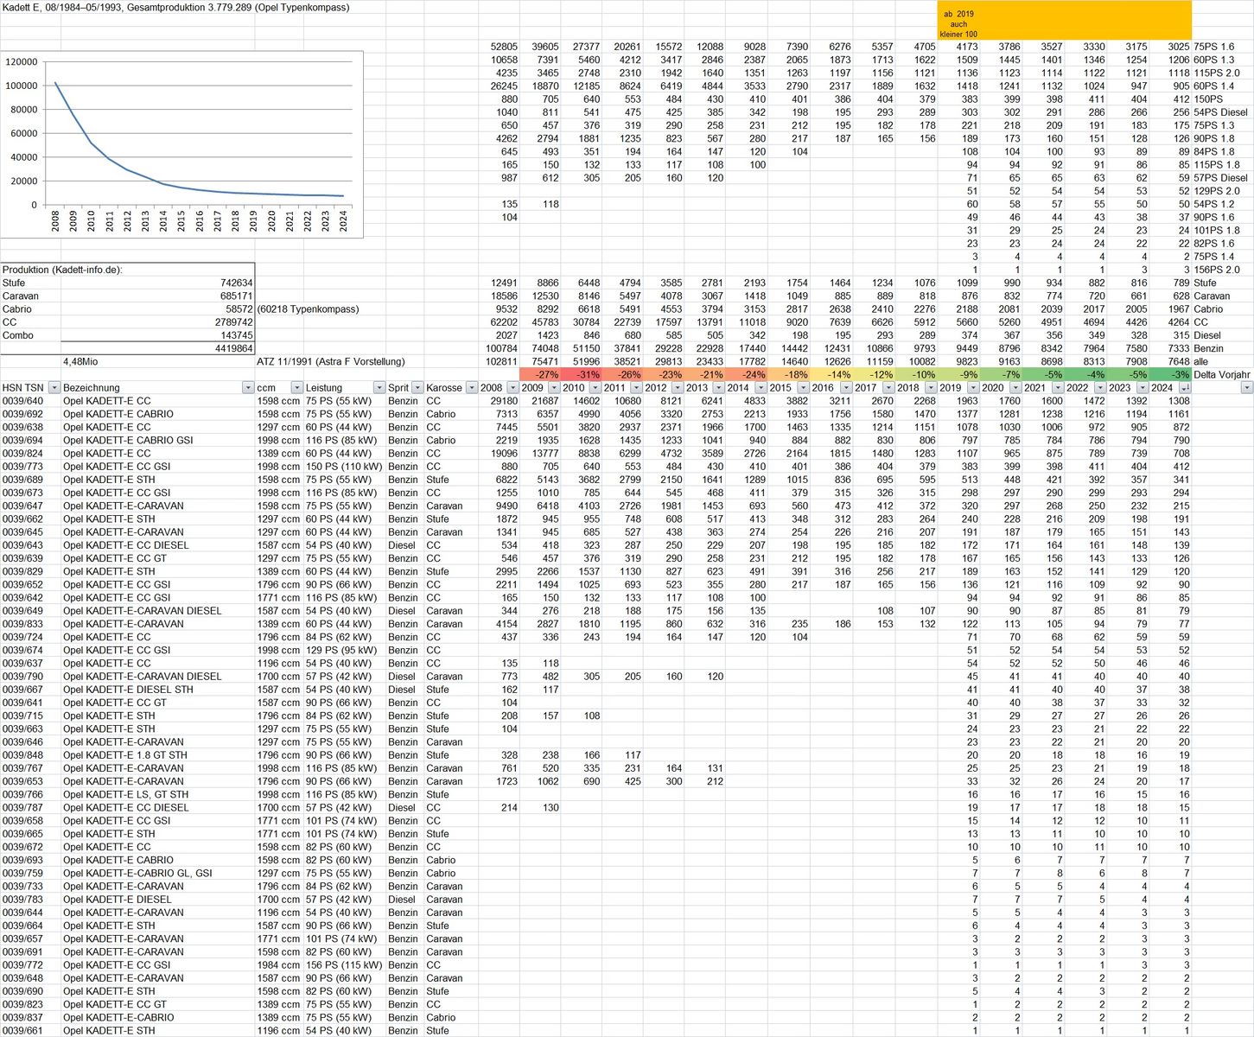Select the green -3% delta cell
This screenshot has width=1254, height=1037.
[1171, 375]
